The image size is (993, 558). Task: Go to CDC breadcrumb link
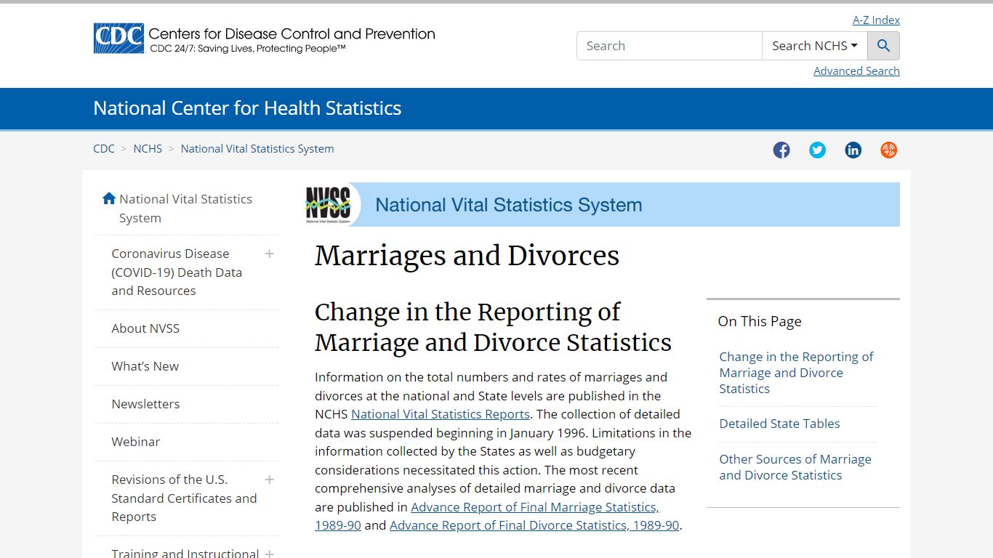point(104,148)
